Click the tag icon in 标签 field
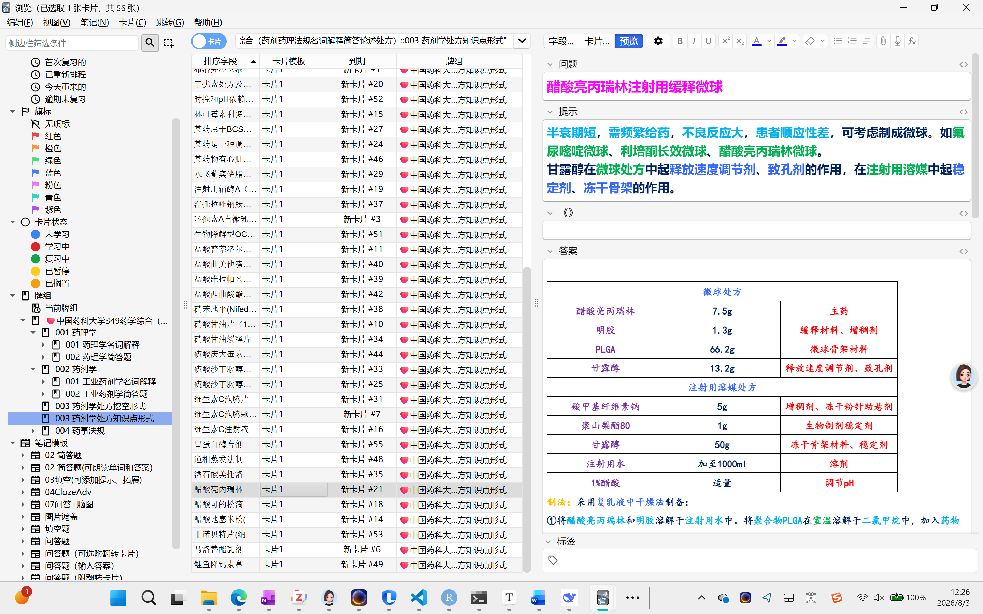The image size is (983, 614). pos(553,560)
